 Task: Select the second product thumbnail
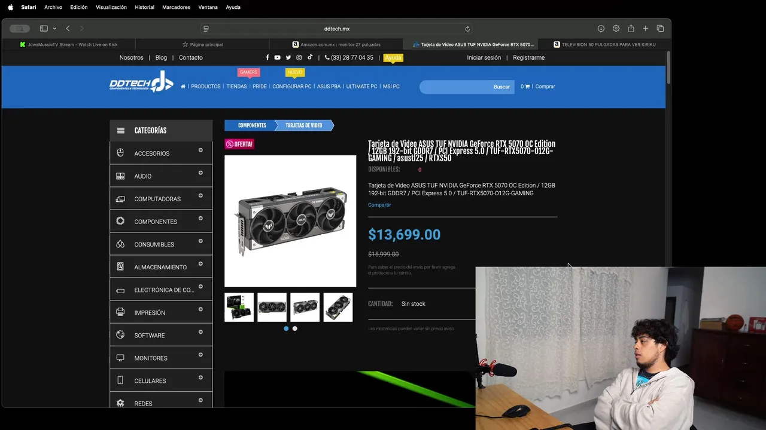[x=272, y=307]
